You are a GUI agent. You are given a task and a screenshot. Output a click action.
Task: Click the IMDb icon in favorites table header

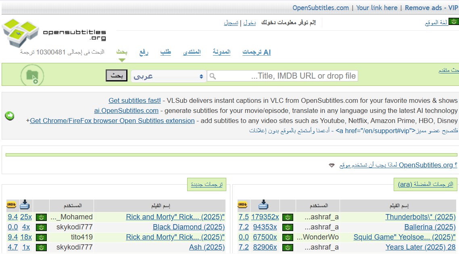pyautogui.click(x=243, y=205)
